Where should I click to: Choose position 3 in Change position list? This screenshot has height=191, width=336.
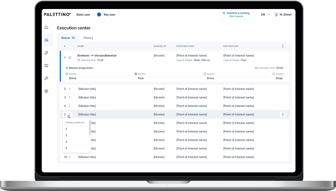(x=76, y=135)
